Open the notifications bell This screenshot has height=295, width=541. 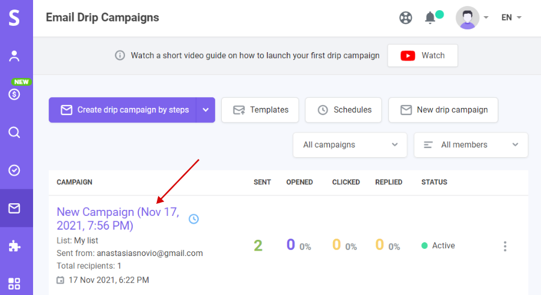(430, 17)
